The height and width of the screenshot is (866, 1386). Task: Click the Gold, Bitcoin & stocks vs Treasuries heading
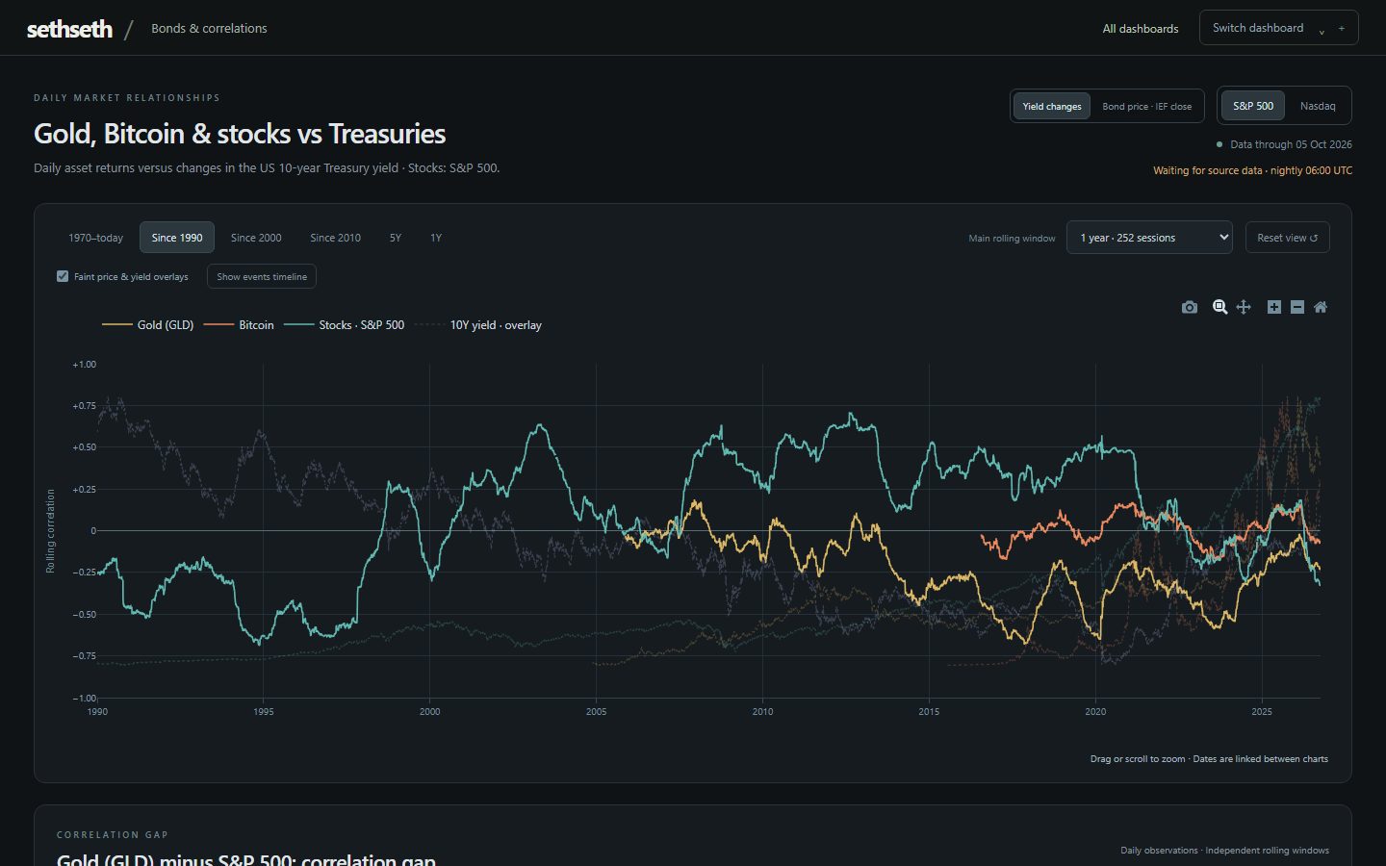[240, 134]
